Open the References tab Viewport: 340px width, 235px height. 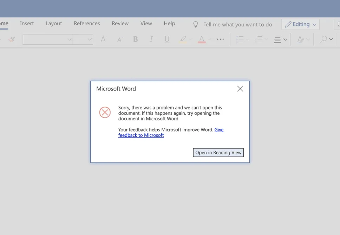coord(87,24)
